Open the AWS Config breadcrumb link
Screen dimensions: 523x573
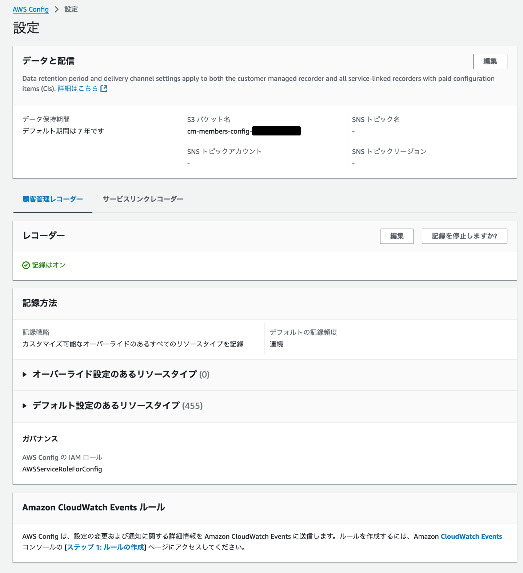[31, 9]
